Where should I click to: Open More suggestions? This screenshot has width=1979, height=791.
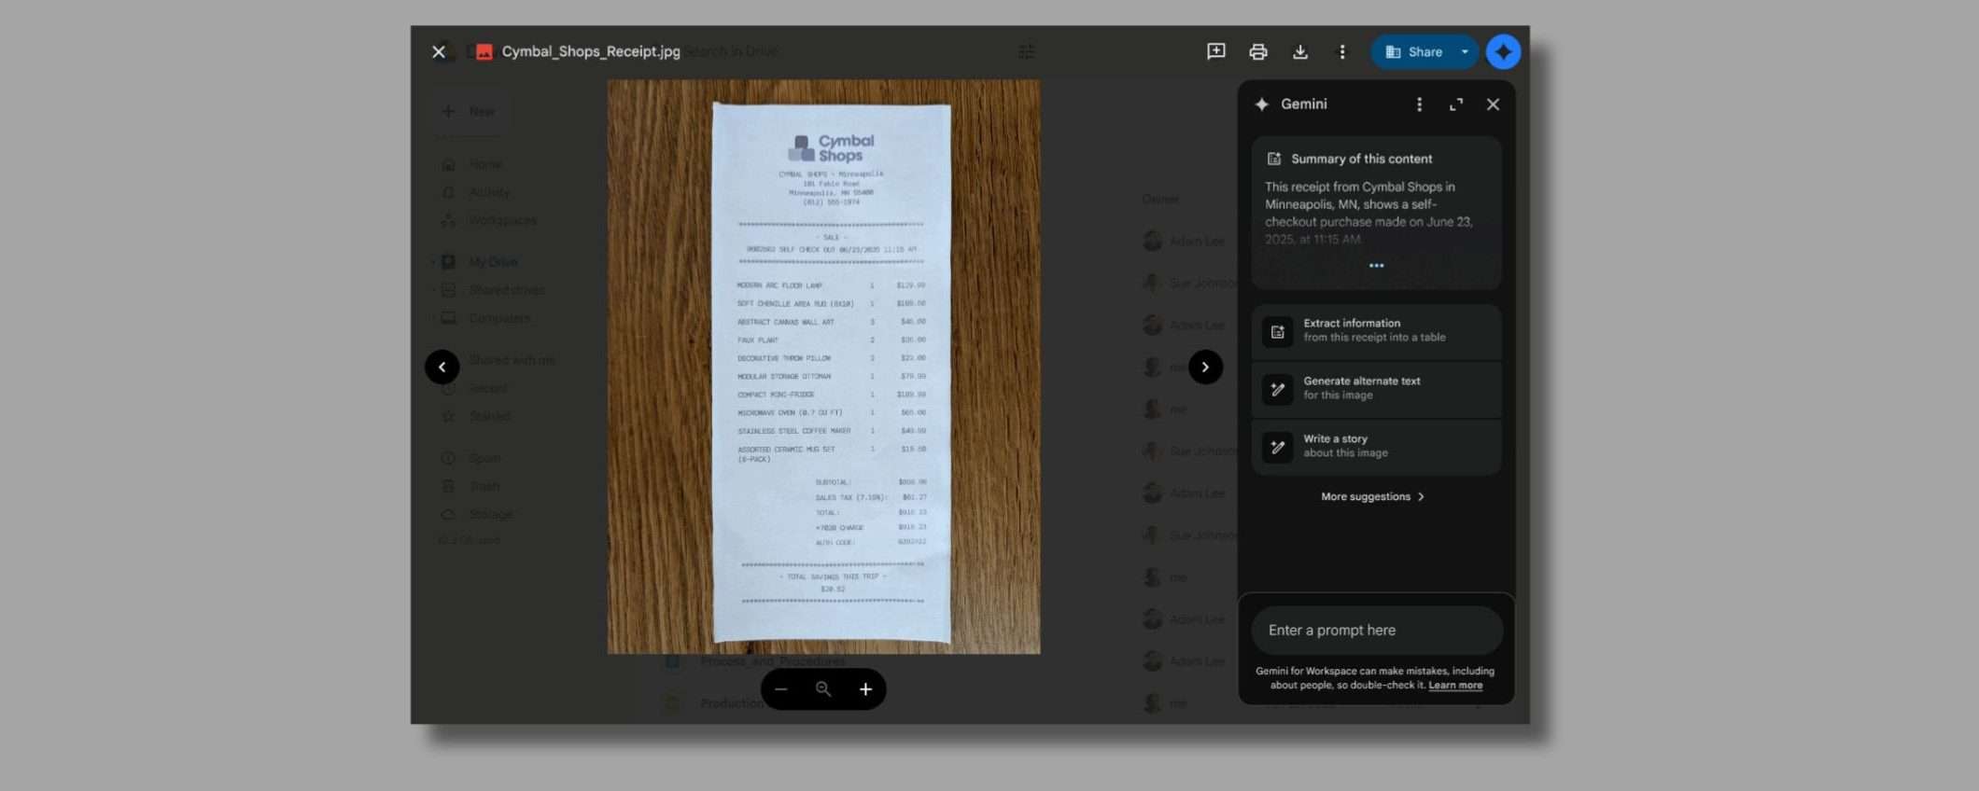pos(1372,496)
